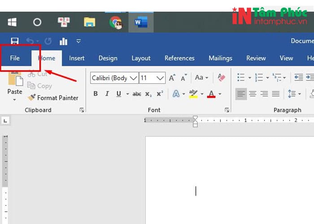Open Windows Start menu

click(x=12, y=22)
